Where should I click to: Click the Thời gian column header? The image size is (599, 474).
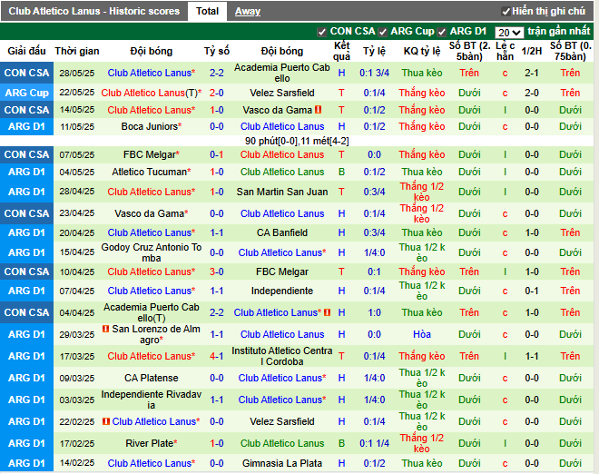(x=77, y=51)
